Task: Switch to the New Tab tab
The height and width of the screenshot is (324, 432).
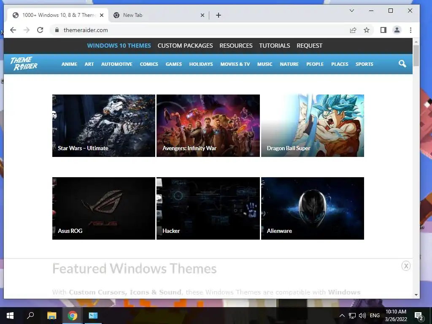Action: (159, 15)
